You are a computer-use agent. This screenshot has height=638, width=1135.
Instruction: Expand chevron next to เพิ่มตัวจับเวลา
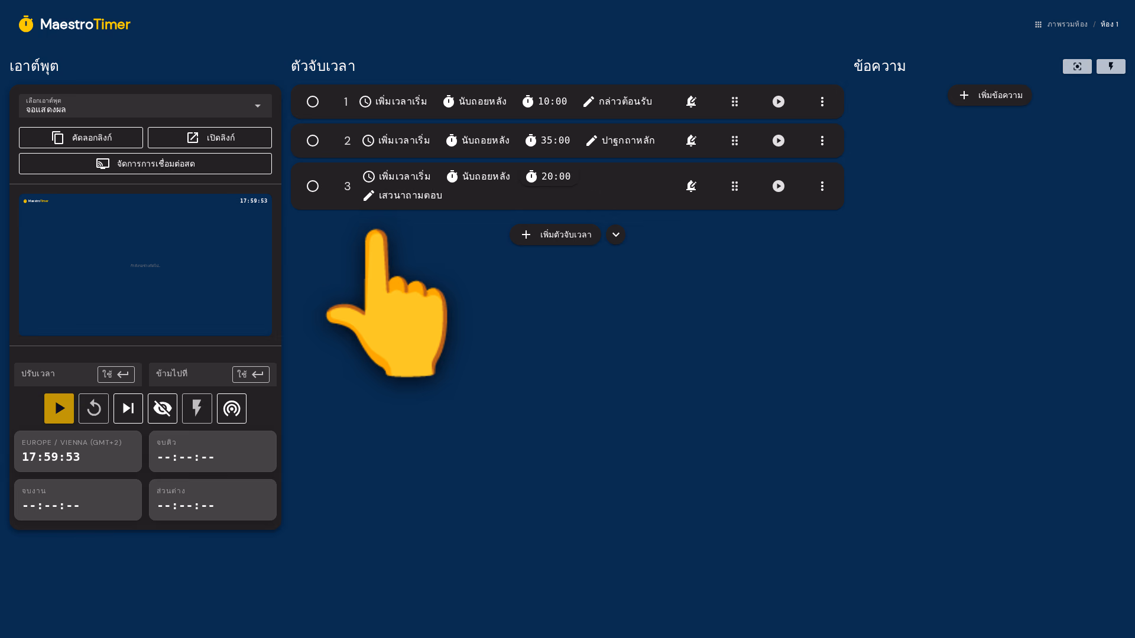point(615,235)
